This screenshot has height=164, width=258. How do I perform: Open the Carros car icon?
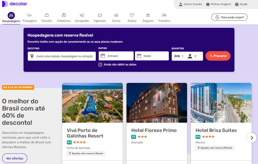tap(116, 15)
